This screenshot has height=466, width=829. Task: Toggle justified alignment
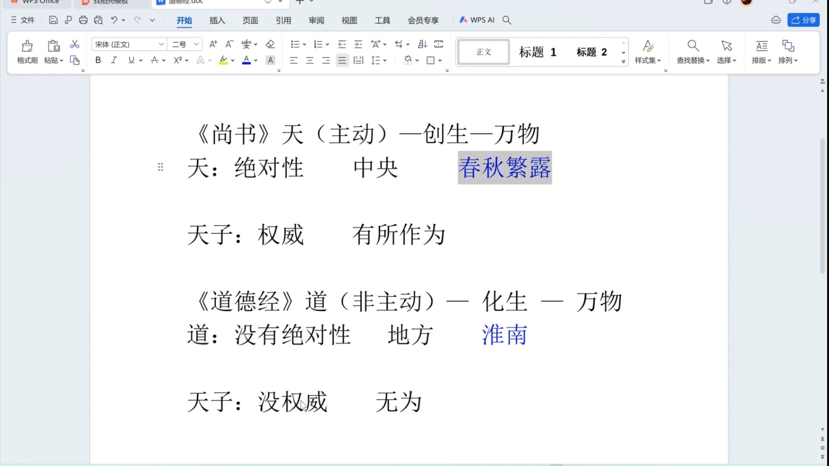(x=342, y=60)
